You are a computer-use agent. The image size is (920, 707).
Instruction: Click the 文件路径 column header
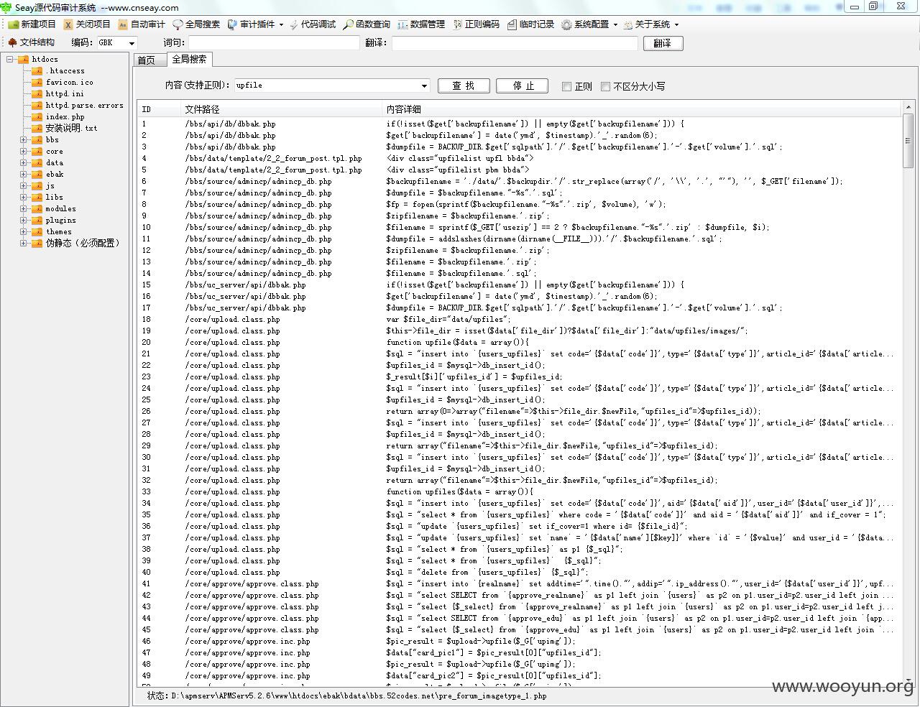(x=281, y=109)
